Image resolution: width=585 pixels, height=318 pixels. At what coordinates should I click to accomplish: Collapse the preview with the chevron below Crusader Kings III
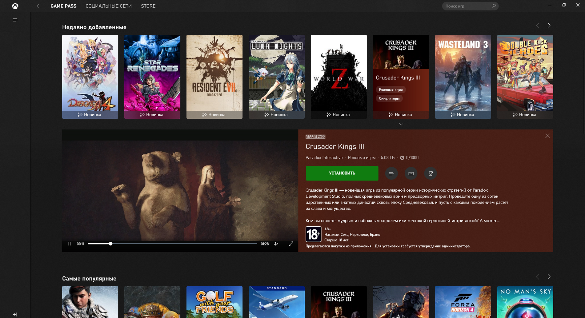click(x=401, y=125)
